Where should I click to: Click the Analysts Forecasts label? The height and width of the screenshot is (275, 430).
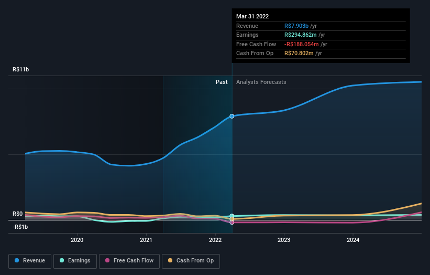pos(261,82)
